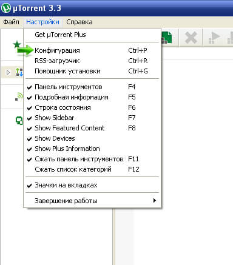The width and height of the screenshot is (233, 265).
Task: Uncheck Сжать панель инструментов
Action: click(x=92, y=159)
